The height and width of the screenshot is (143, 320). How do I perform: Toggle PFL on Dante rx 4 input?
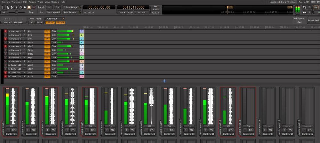click(73, 130)
